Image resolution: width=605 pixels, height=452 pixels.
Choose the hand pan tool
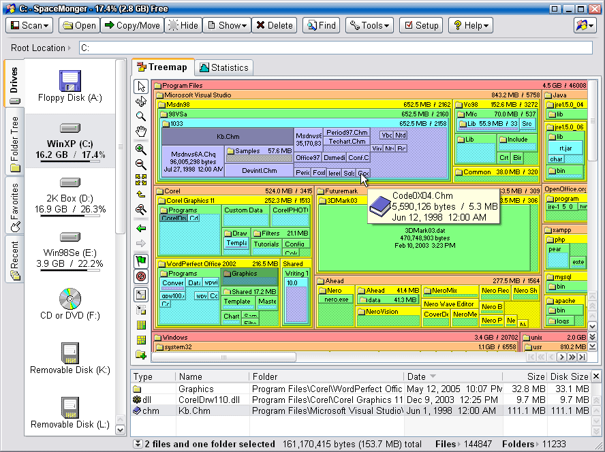141,131
